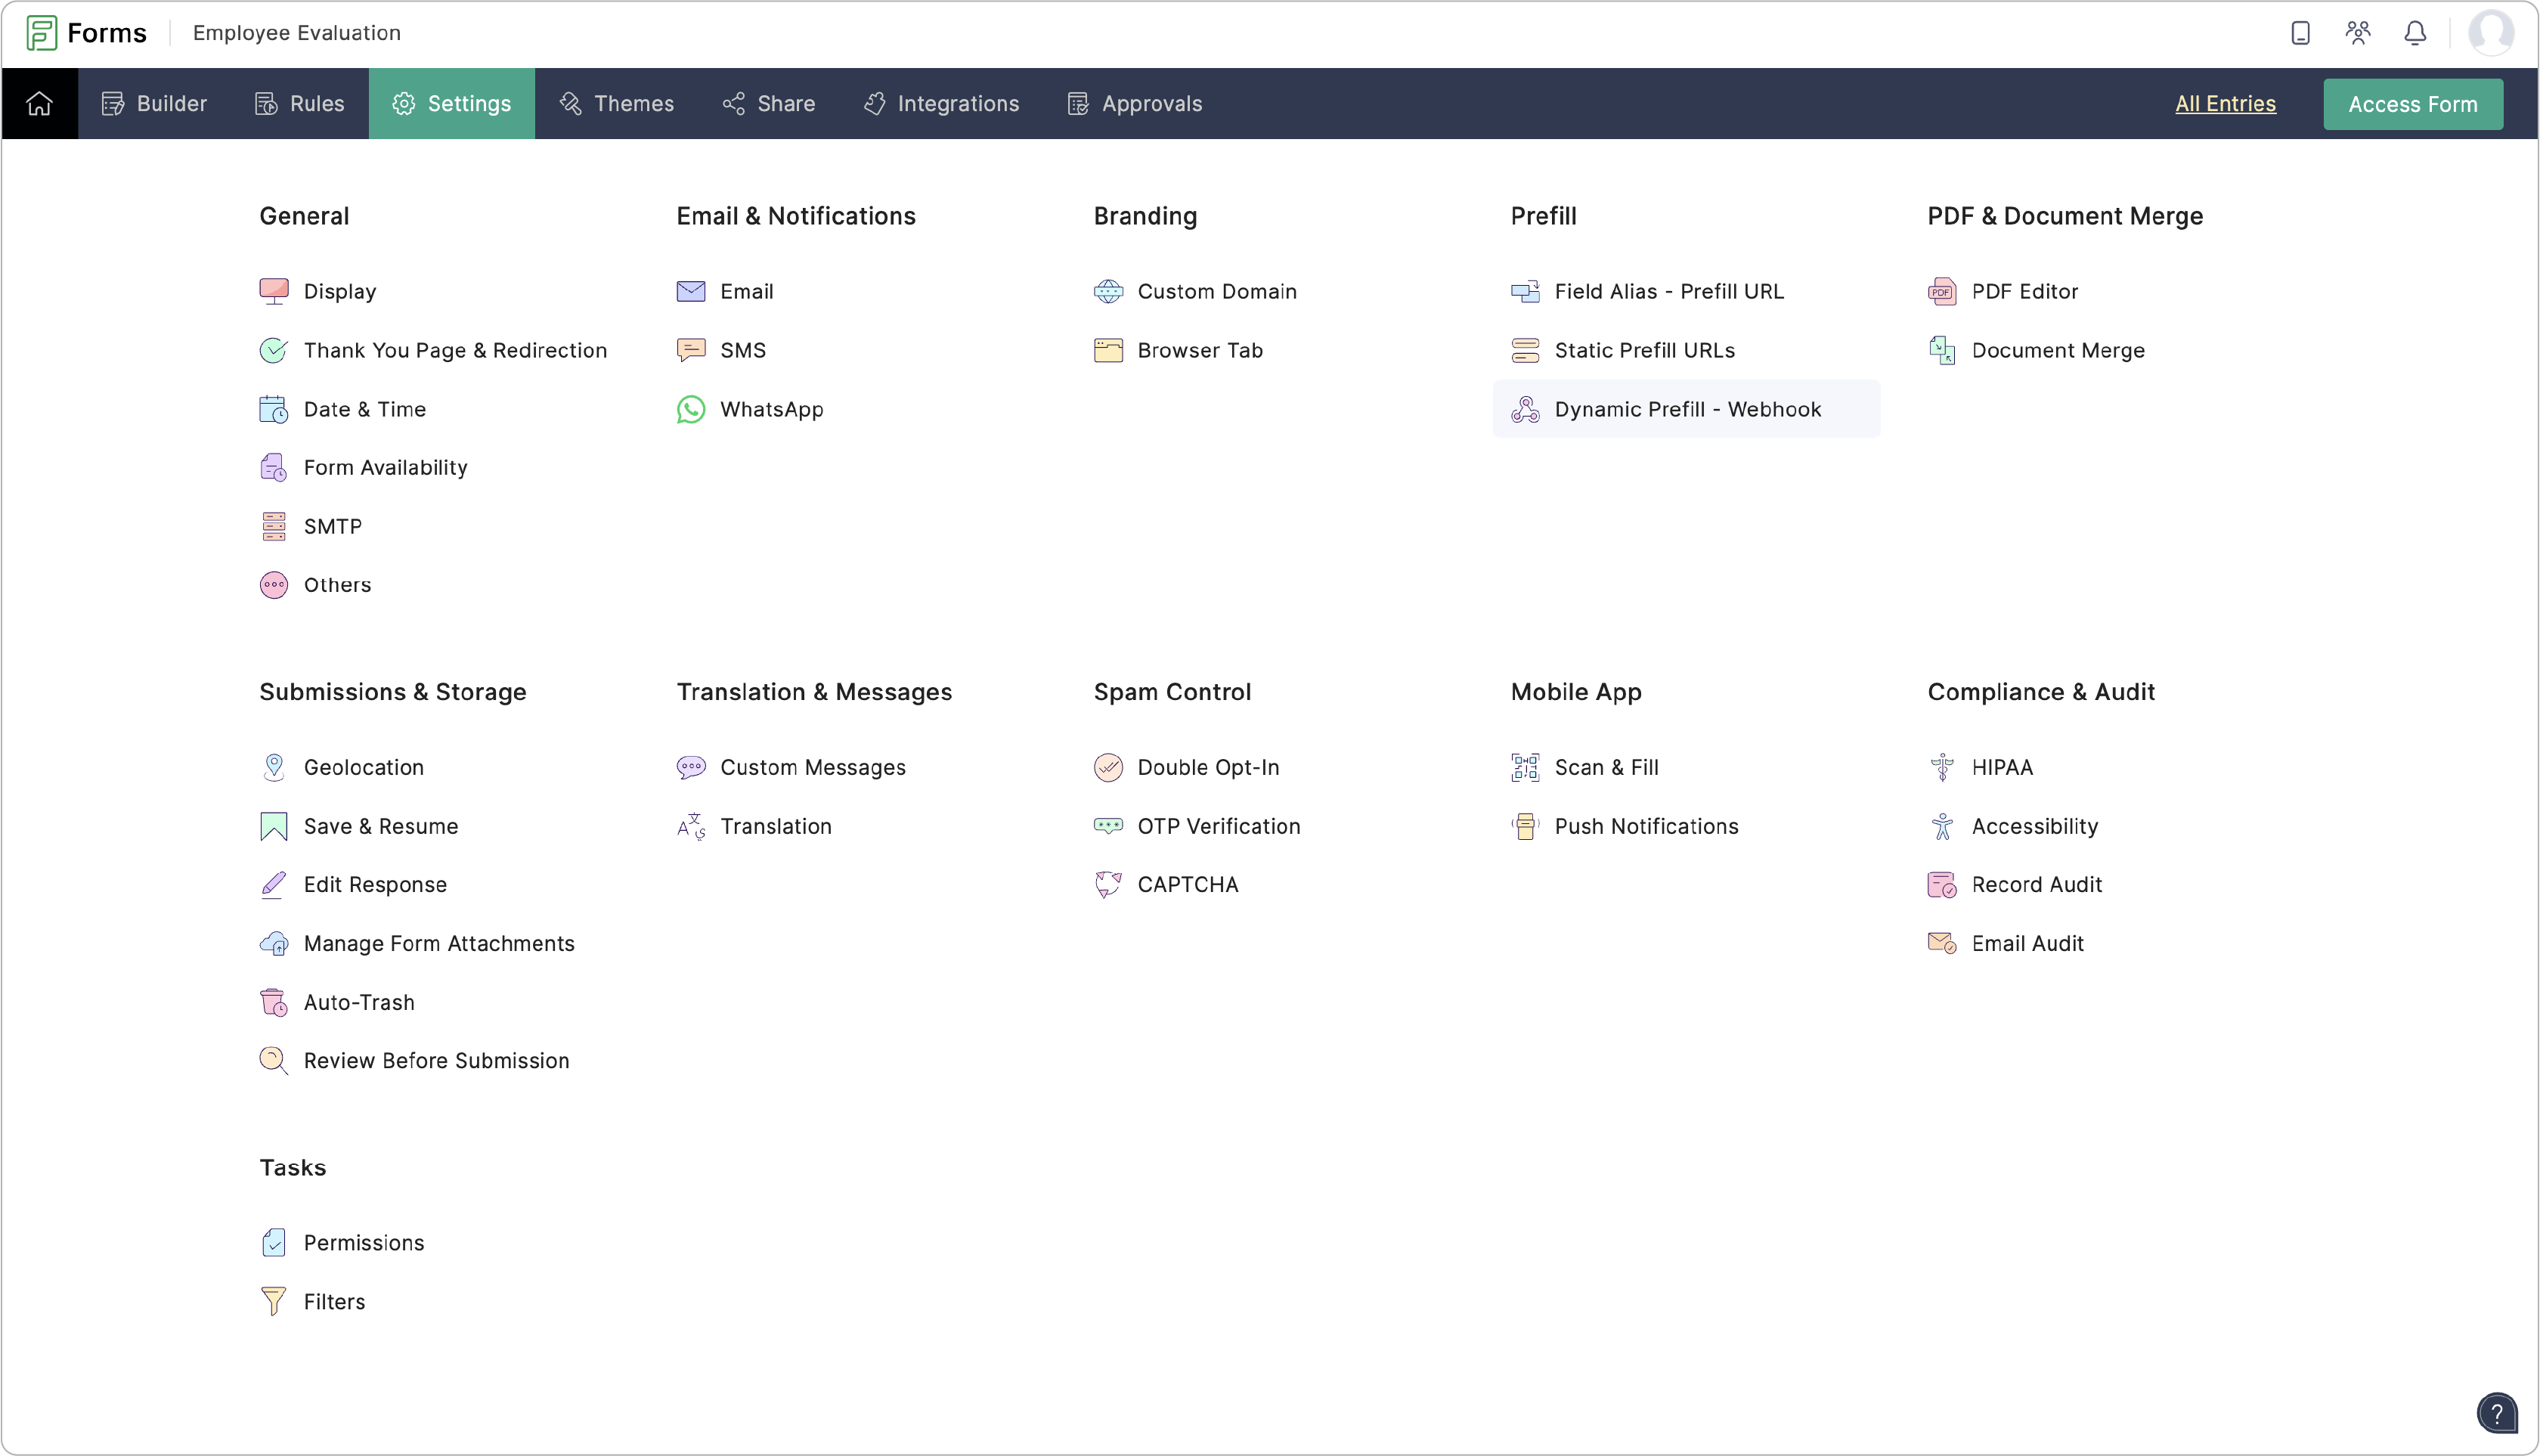Open SMTP configuration under General

pos(332,526)
